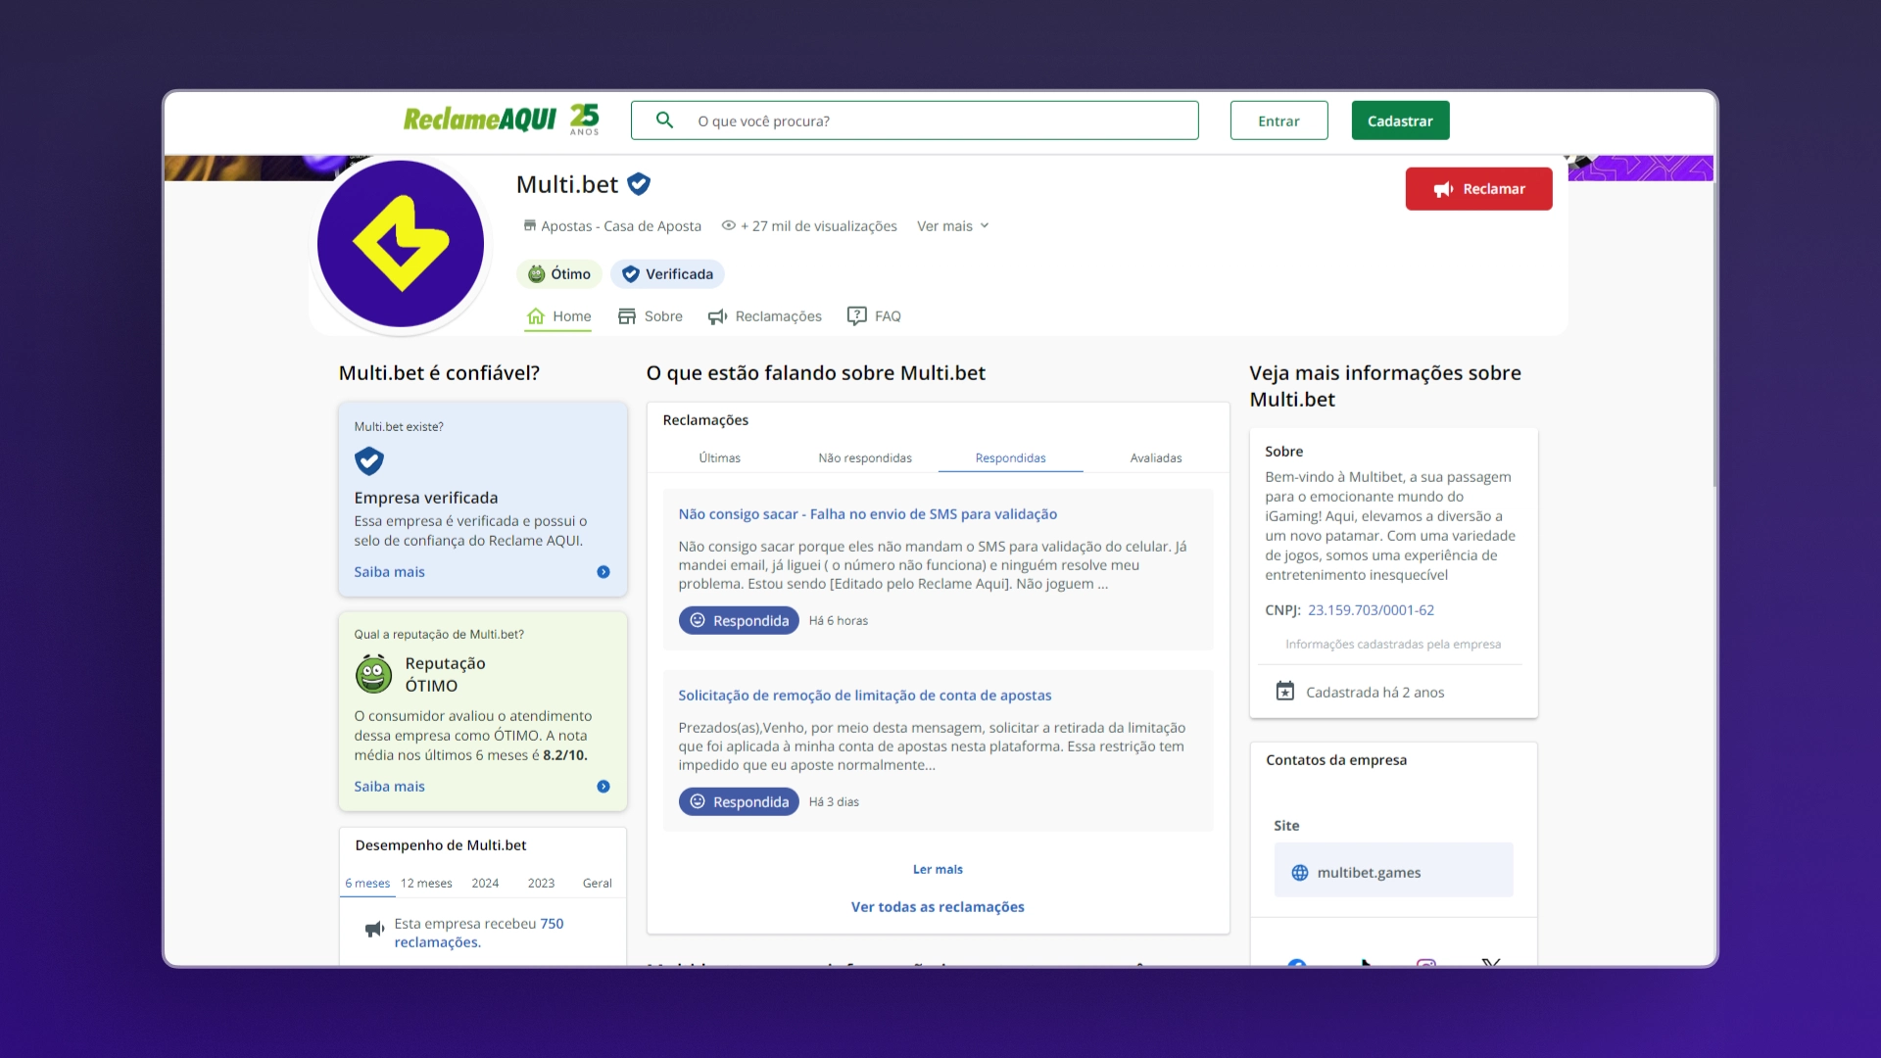The image size is (1881, 1058).
Task: Click the Ótimo reputation badge
Action: tap(559, 274)
